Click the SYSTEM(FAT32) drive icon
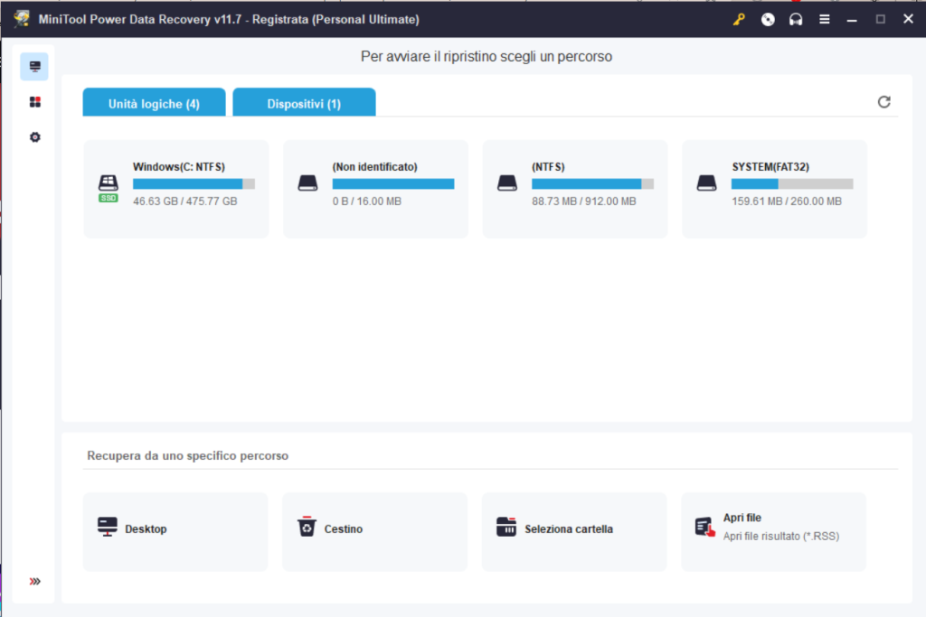 pyautogui.click(x=707, y=182)
